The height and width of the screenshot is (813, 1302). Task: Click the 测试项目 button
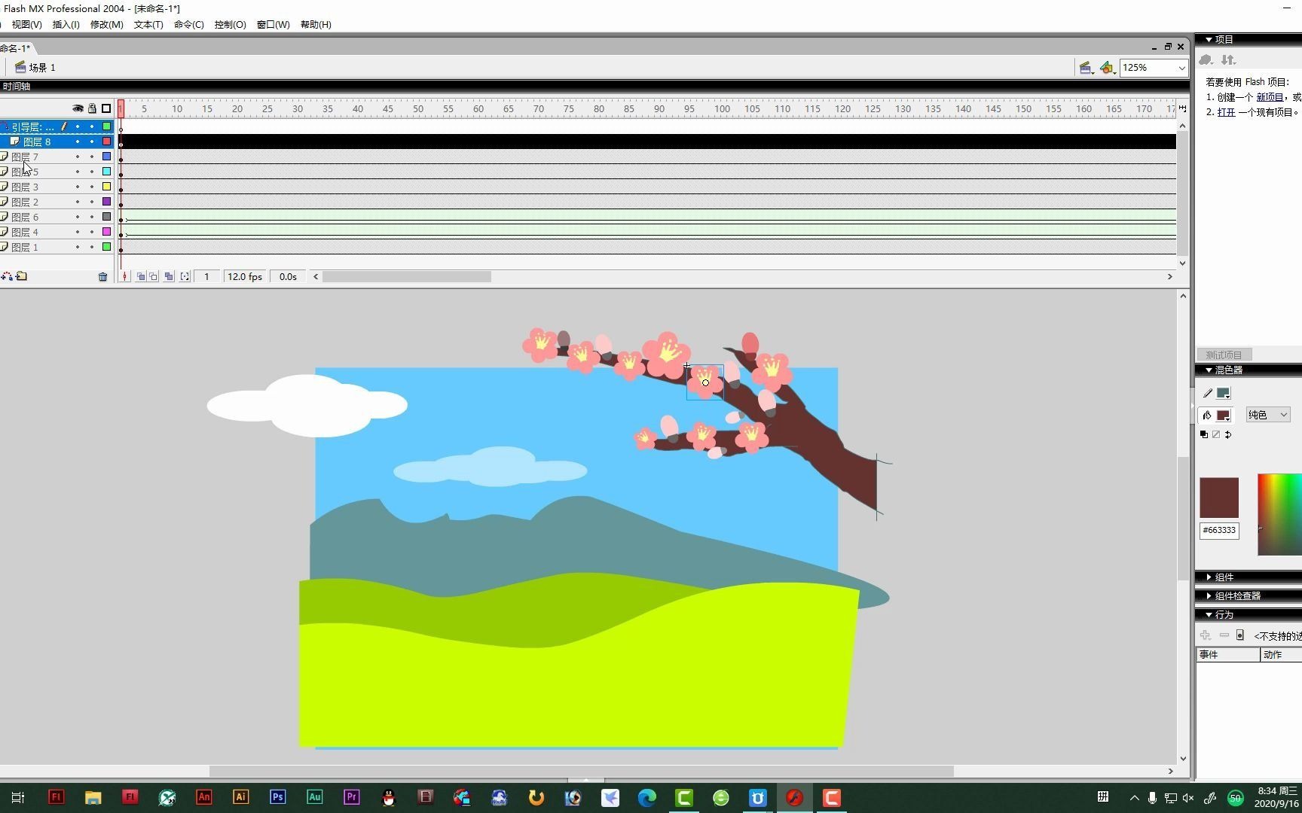(1224, 355)
